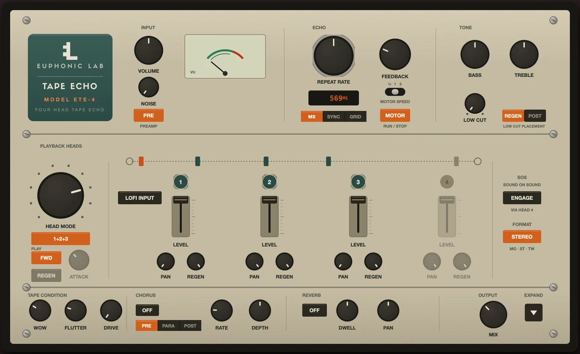
Task: Click the head 1 LEVEL fader
Action: point(181,216)
